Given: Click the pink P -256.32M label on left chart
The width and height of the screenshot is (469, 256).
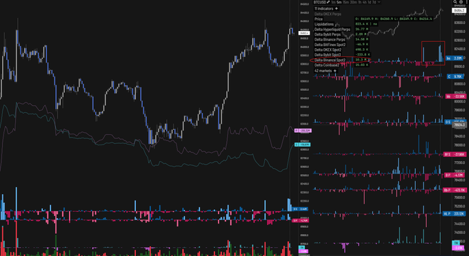Looking at the screenshot, I should [303, 130].
